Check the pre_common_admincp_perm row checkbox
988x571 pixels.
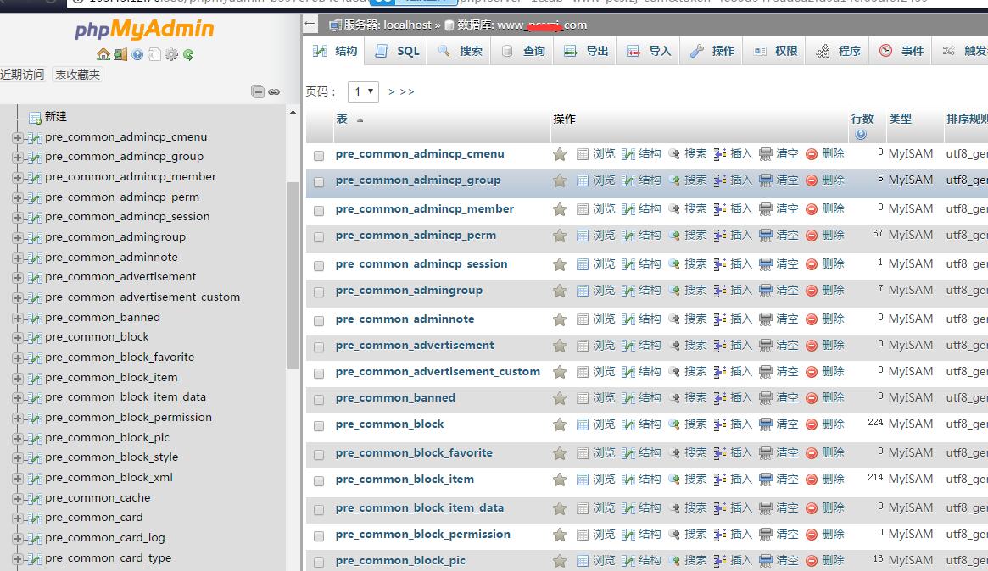tap(319, 237)
